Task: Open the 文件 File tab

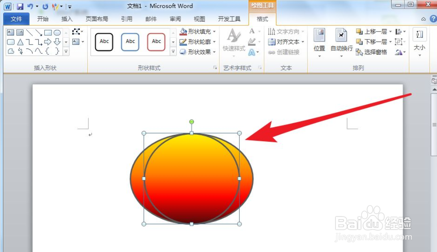Action: point(16,19)
